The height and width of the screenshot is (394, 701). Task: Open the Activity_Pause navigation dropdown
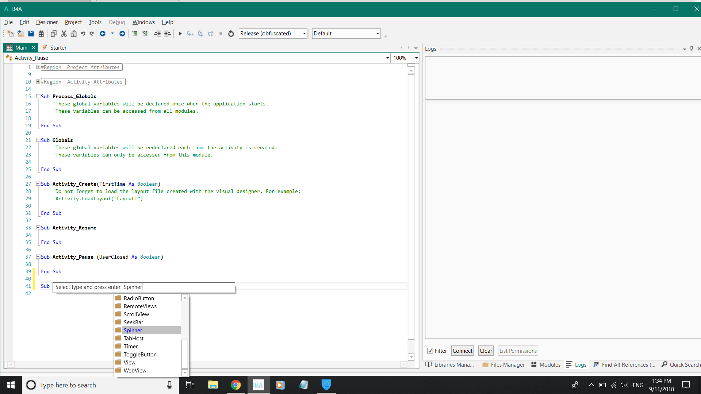(387, 58)
